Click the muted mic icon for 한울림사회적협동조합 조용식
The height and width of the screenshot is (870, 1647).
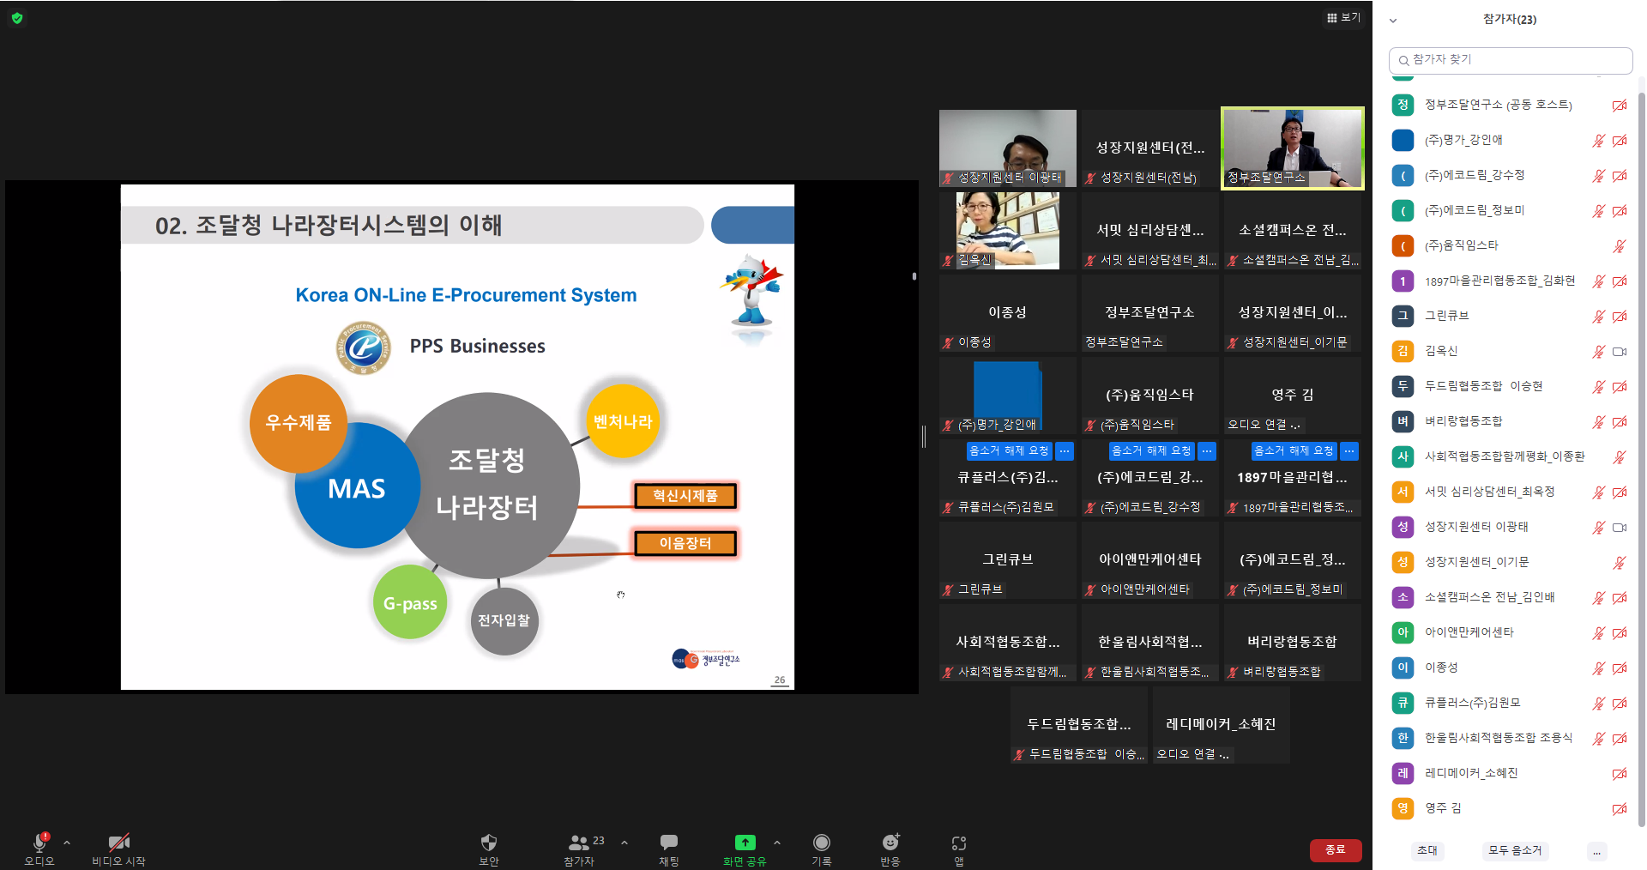click(x=1598, y=739)
